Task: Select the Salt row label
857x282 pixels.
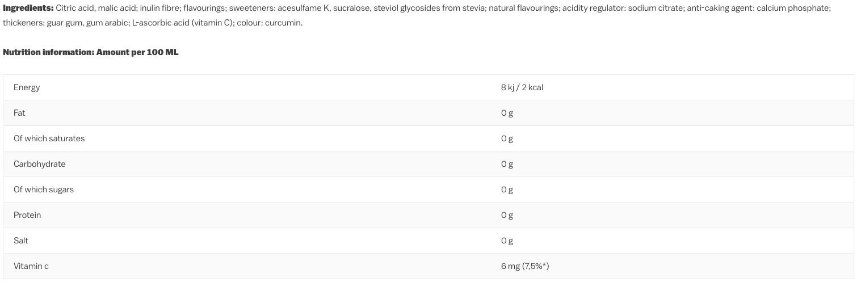Action: click(21, 241)
